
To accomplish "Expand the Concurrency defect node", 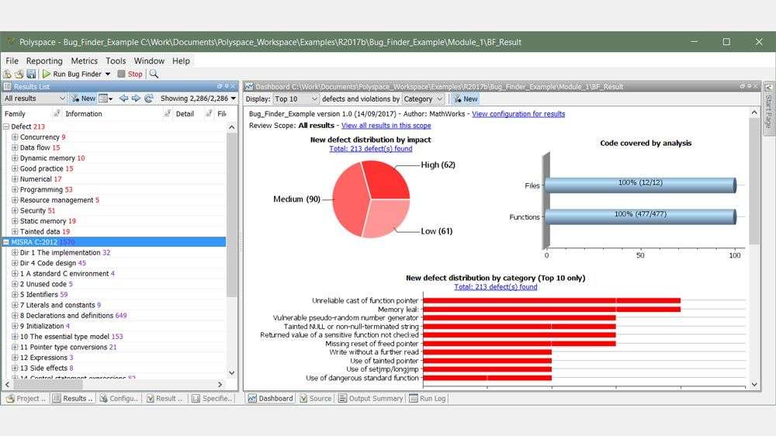I will tap(15, 137).
